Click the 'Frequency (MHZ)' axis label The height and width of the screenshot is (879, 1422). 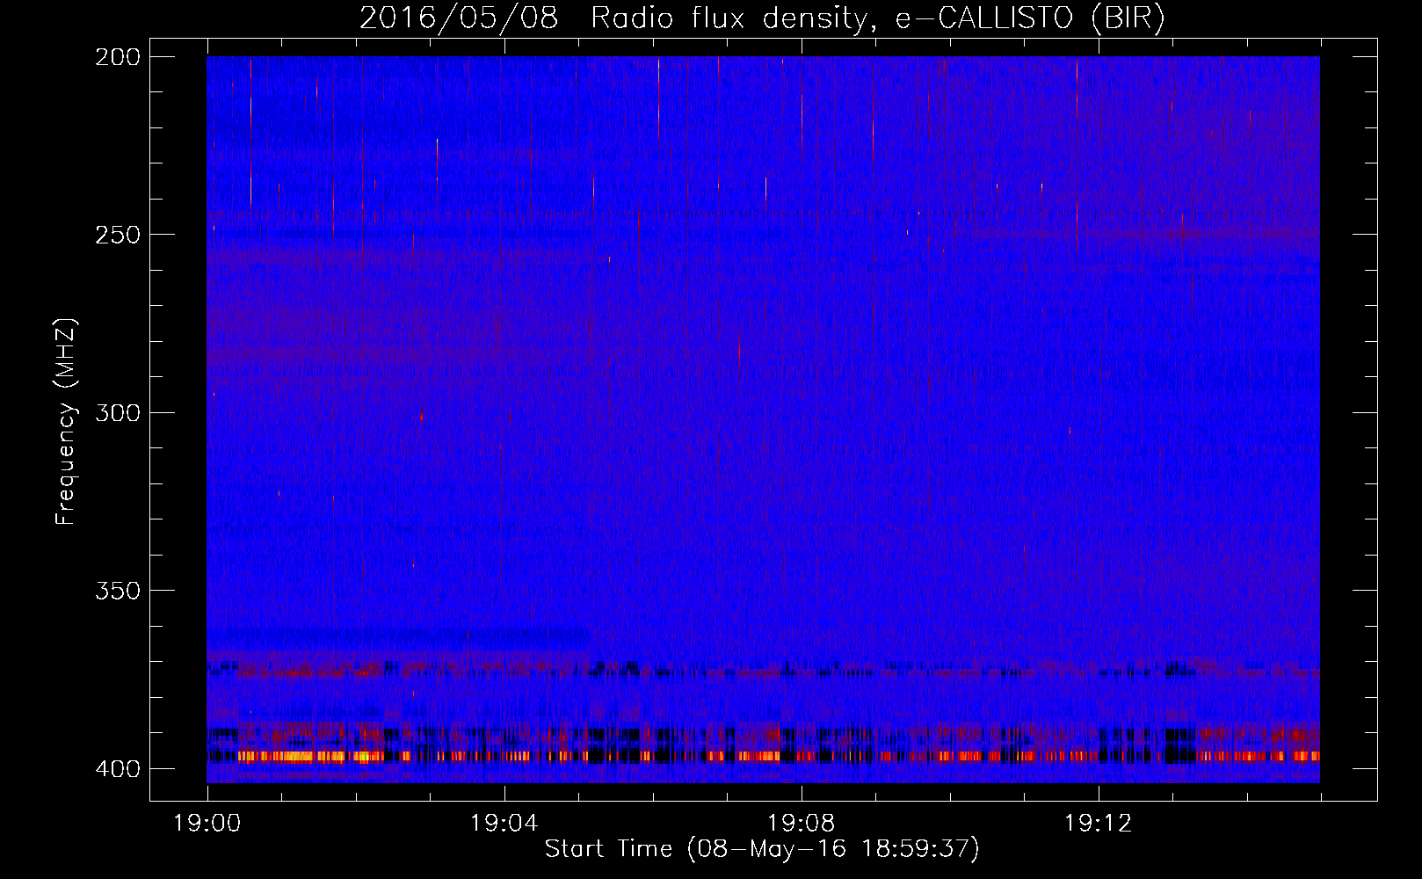[x=66, y=422]
